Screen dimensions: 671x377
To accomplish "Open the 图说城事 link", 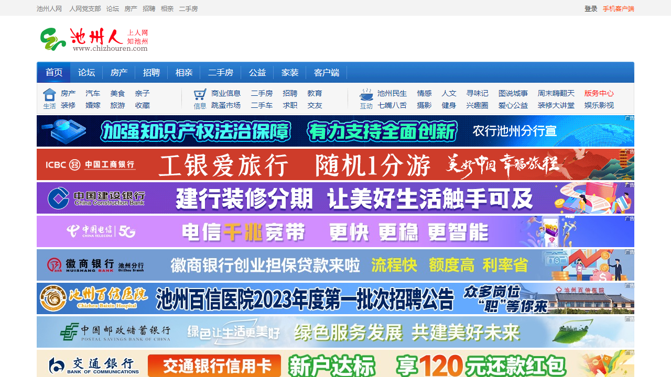I will pos(513,93).
